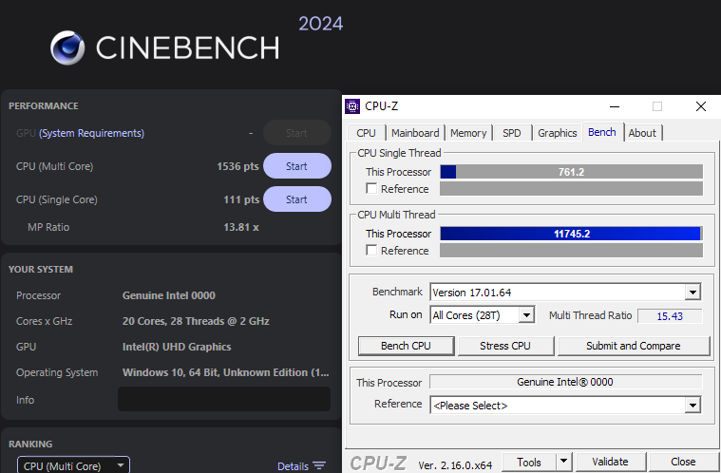Click the MP Ratio 13.81 x value
The height and width of the screenshot is (473, 721).
pos(241,227)
